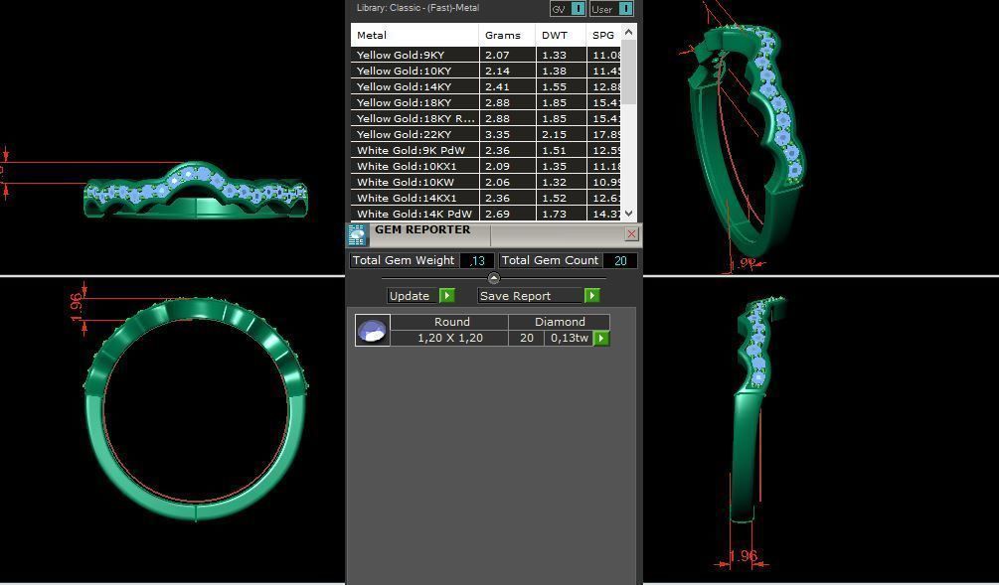Image resolution: width=999 pixels, height=585 pixels.
Task: Click the Diamond gem type cell
Action: pos(559,322)
